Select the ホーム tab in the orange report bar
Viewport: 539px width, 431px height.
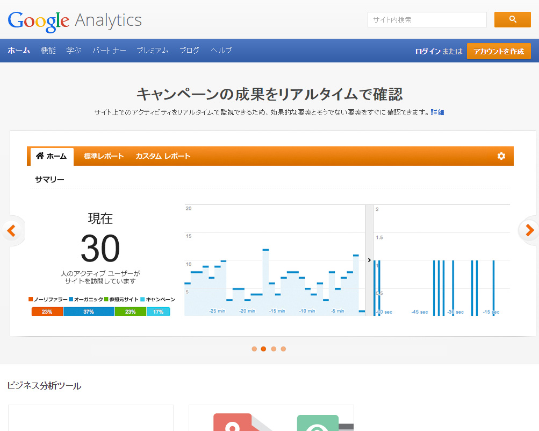point(52,156)
